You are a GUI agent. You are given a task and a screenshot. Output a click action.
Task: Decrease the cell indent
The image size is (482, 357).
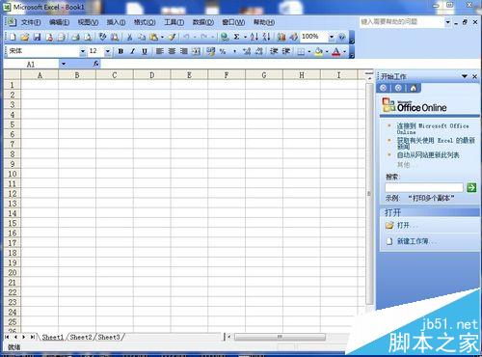click(274, 51)
